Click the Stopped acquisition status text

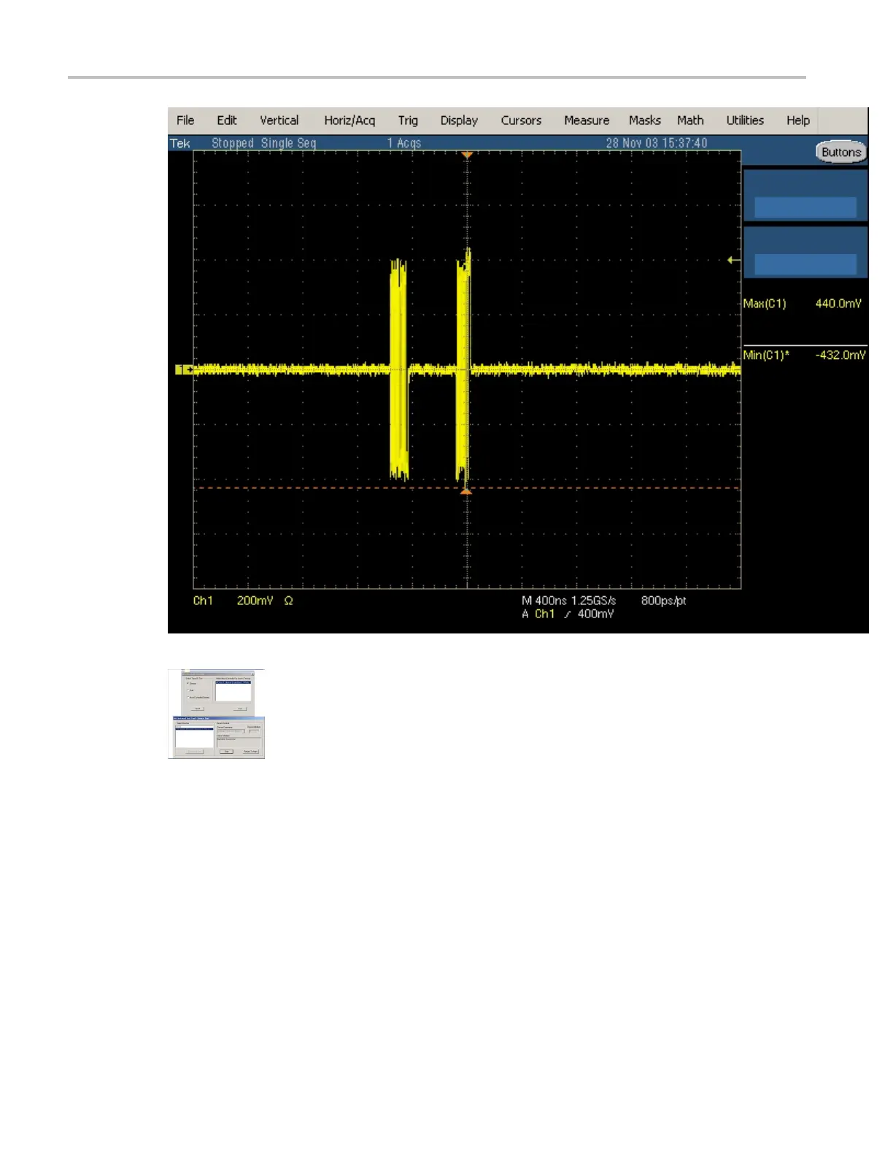coord(233,143)
